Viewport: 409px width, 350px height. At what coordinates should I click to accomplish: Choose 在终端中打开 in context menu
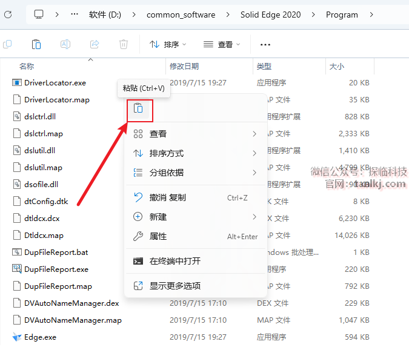(196, 261)
